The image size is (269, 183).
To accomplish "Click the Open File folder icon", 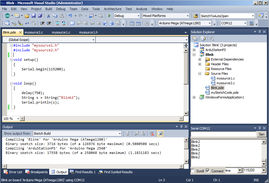I will click(x=27, y=16).
